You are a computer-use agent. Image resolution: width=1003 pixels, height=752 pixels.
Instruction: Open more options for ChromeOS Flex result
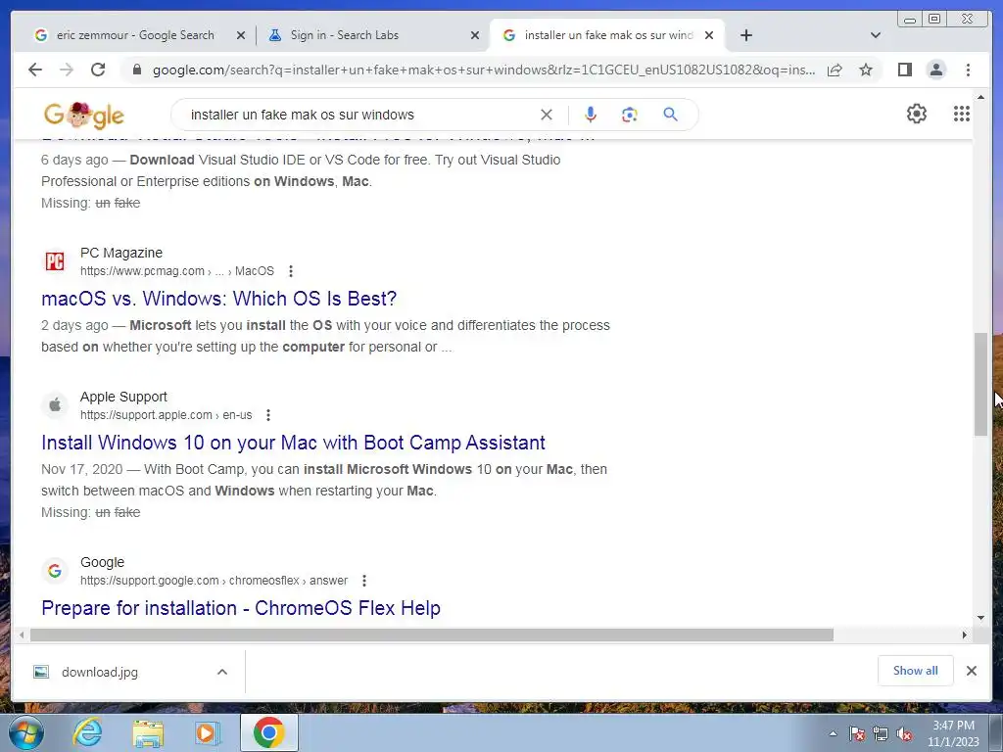pos(364,581)
